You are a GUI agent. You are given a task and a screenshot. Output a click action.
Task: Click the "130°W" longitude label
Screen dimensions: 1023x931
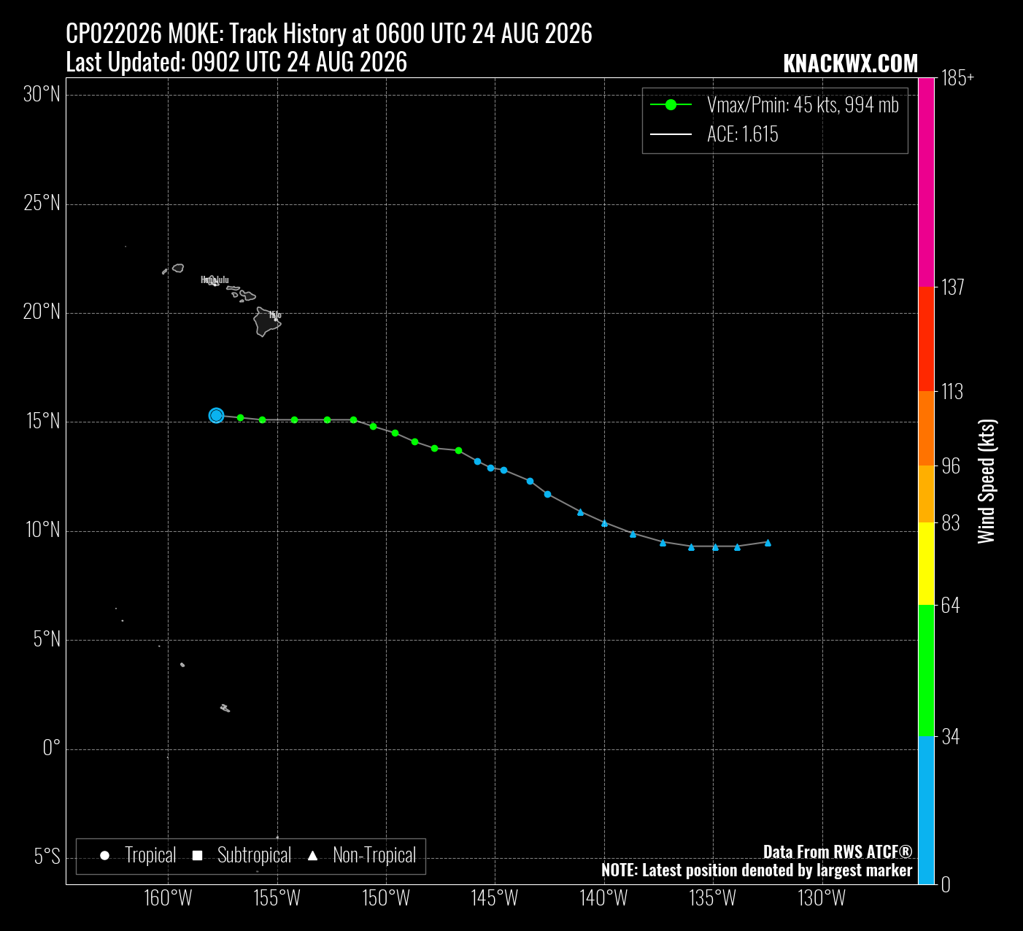[822, 898]
